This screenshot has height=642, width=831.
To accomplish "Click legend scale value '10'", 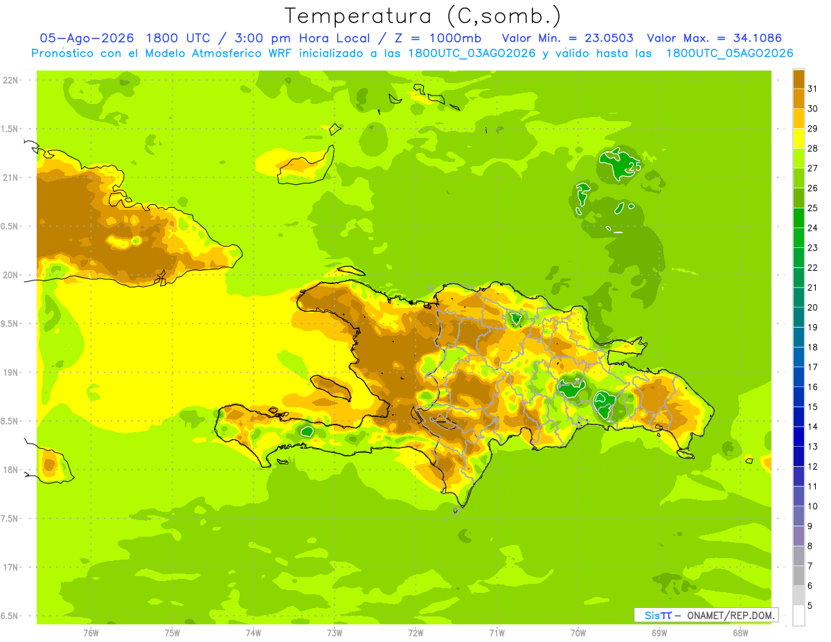I will point(812,506).
